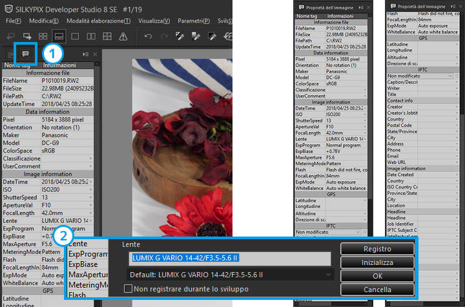This screenshot has width=465, height=307.
Task: Click arrow on ISO row, main panel
Action: (90, 189)
